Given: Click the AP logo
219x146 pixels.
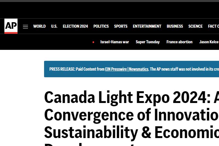Looking at the screenshot, I should (x=11, y=26).
